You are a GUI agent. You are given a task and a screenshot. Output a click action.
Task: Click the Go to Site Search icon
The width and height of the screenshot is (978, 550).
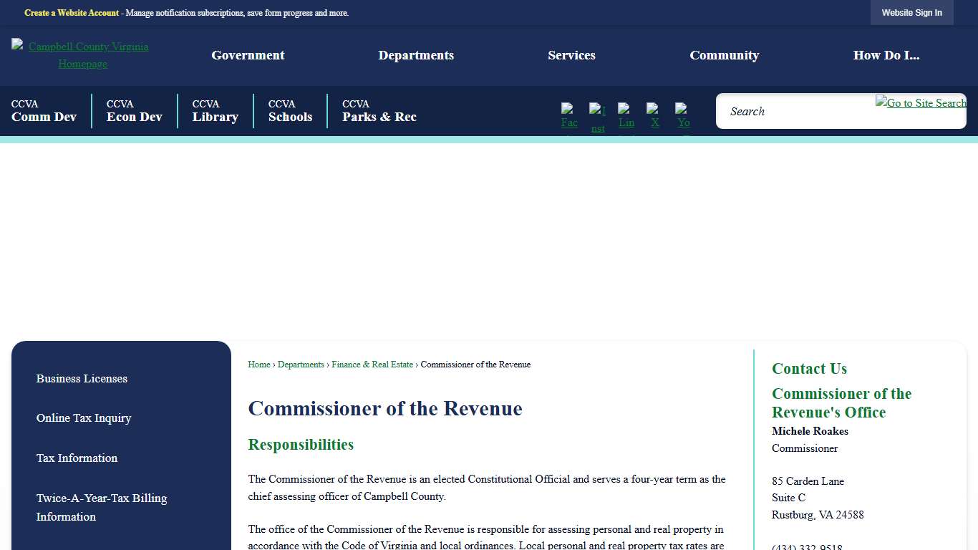pos(921,103)
